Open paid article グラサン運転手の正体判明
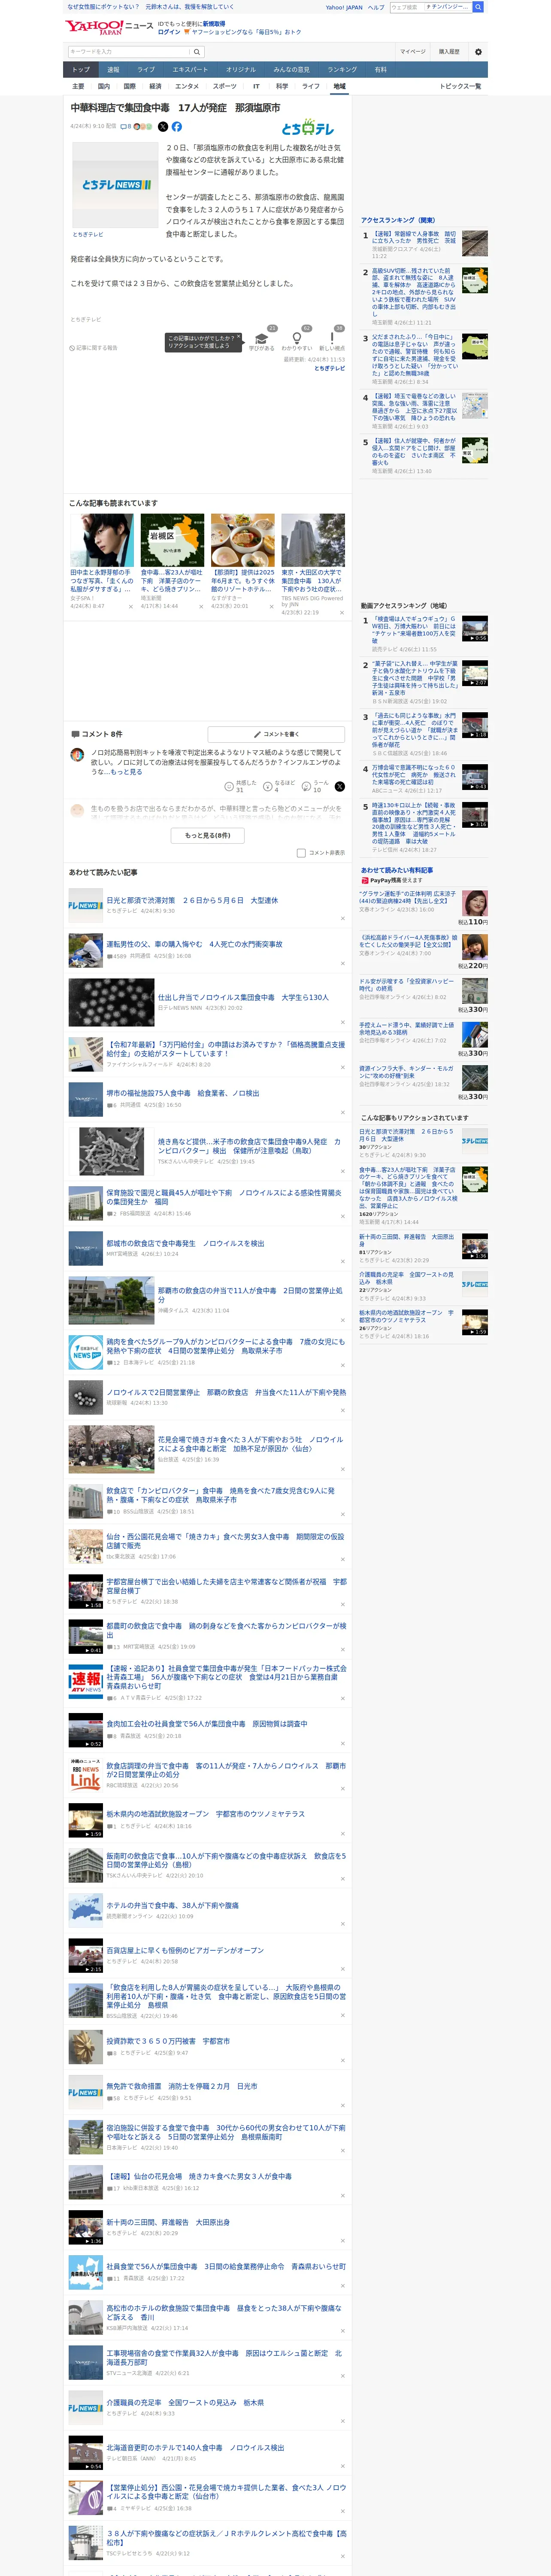Screen dimensions: 551x2576 408,897
